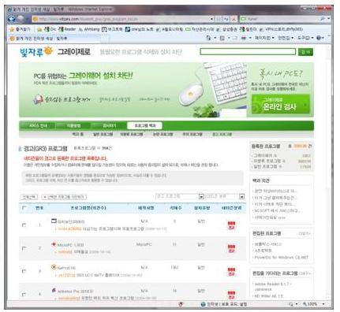This screenshot has width=340, height=312.
Task: Click the browser Forward arrow button
Action: [x=21, y=19]
